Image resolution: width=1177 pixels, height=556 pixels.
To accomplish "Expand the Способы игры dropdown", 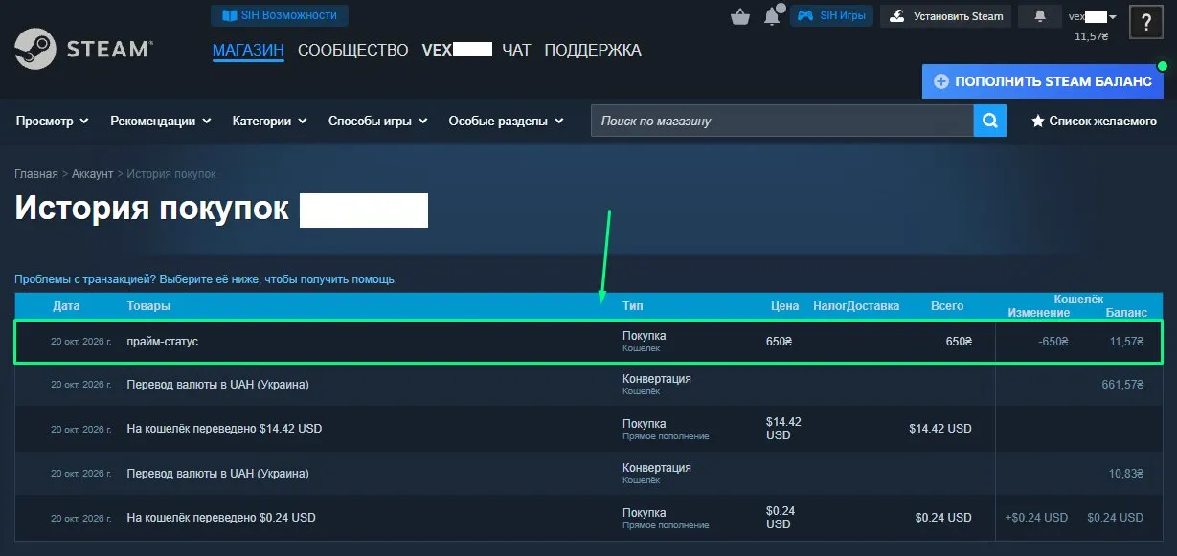I will pos(378,122).
